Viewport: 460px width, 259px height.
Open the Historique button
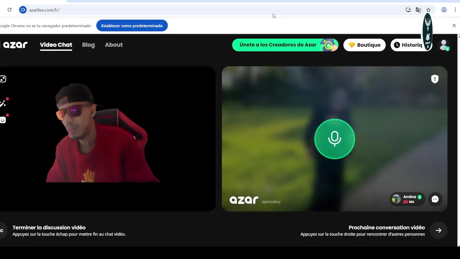coord(411,45)
